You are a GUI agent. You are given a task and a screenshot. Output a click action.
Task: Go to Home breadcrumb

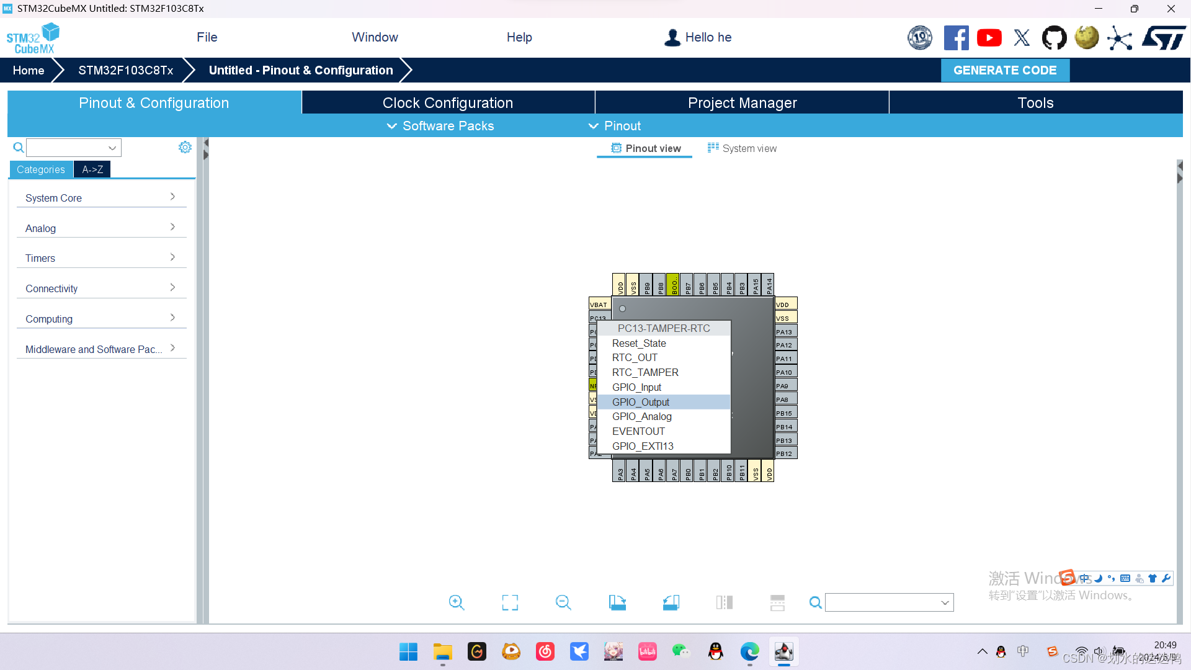tap(29, 70)
